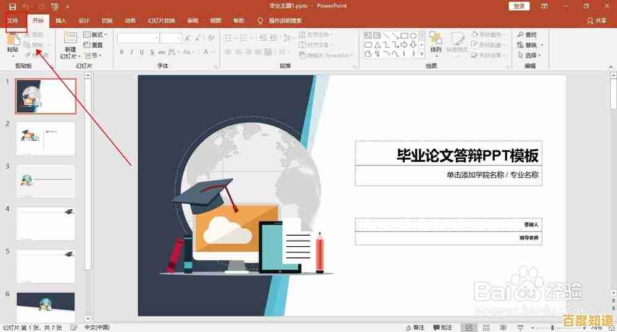Toggle the 批注 (Comments) pane

[x=442, y=327]
